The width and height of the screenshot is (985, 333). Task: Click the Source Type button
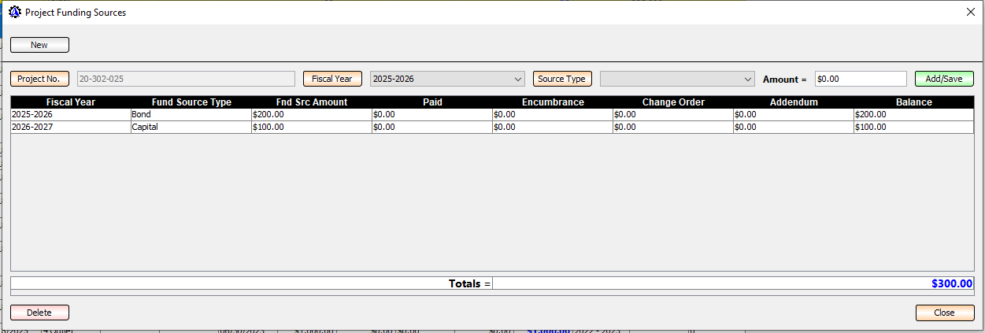(561, 79)
